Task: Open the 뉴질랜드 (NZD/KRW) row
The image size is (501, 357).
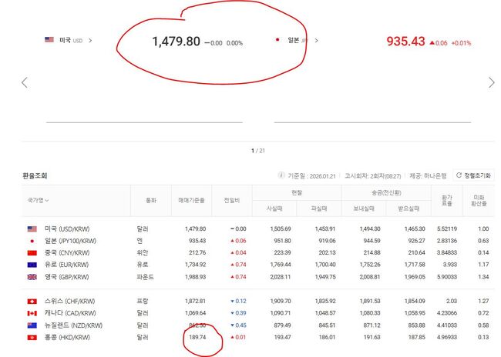Action: [76, 325]
